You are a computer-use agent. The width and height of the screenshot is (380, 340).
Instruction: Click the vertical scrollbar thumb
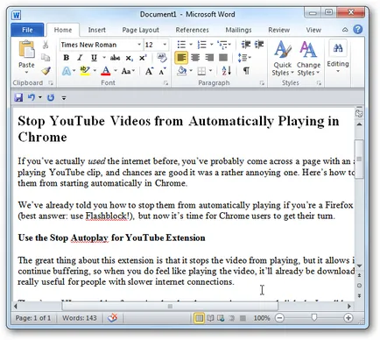[x=359, y=159]
